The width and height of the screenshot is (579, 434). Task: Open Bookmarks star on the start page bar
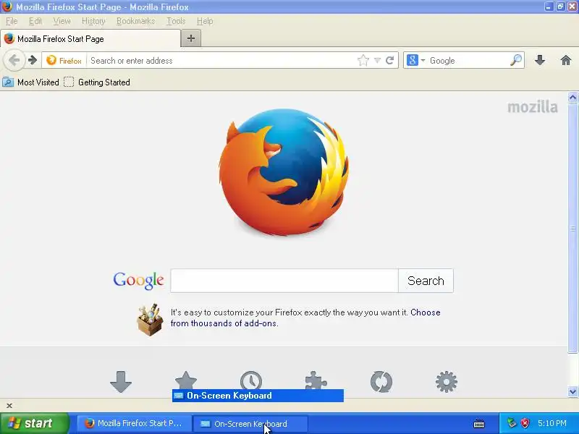[186, 380]
